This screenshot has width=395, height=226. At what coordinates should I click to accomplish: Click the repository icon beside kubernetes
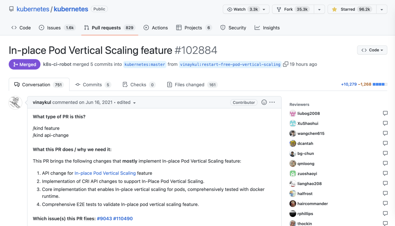coord(11,9)
